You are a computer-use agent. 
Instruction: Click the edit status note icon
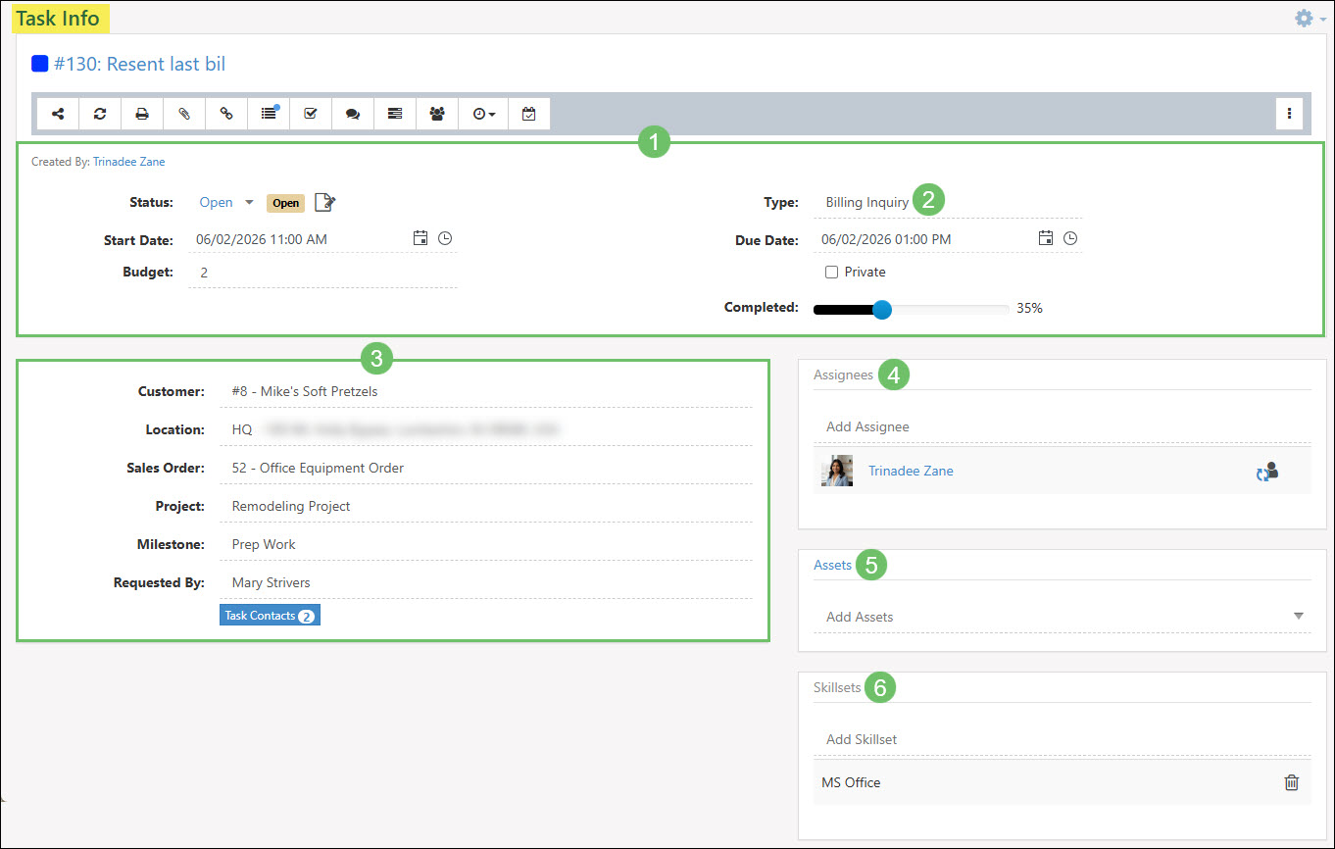[x=325, y=203]
